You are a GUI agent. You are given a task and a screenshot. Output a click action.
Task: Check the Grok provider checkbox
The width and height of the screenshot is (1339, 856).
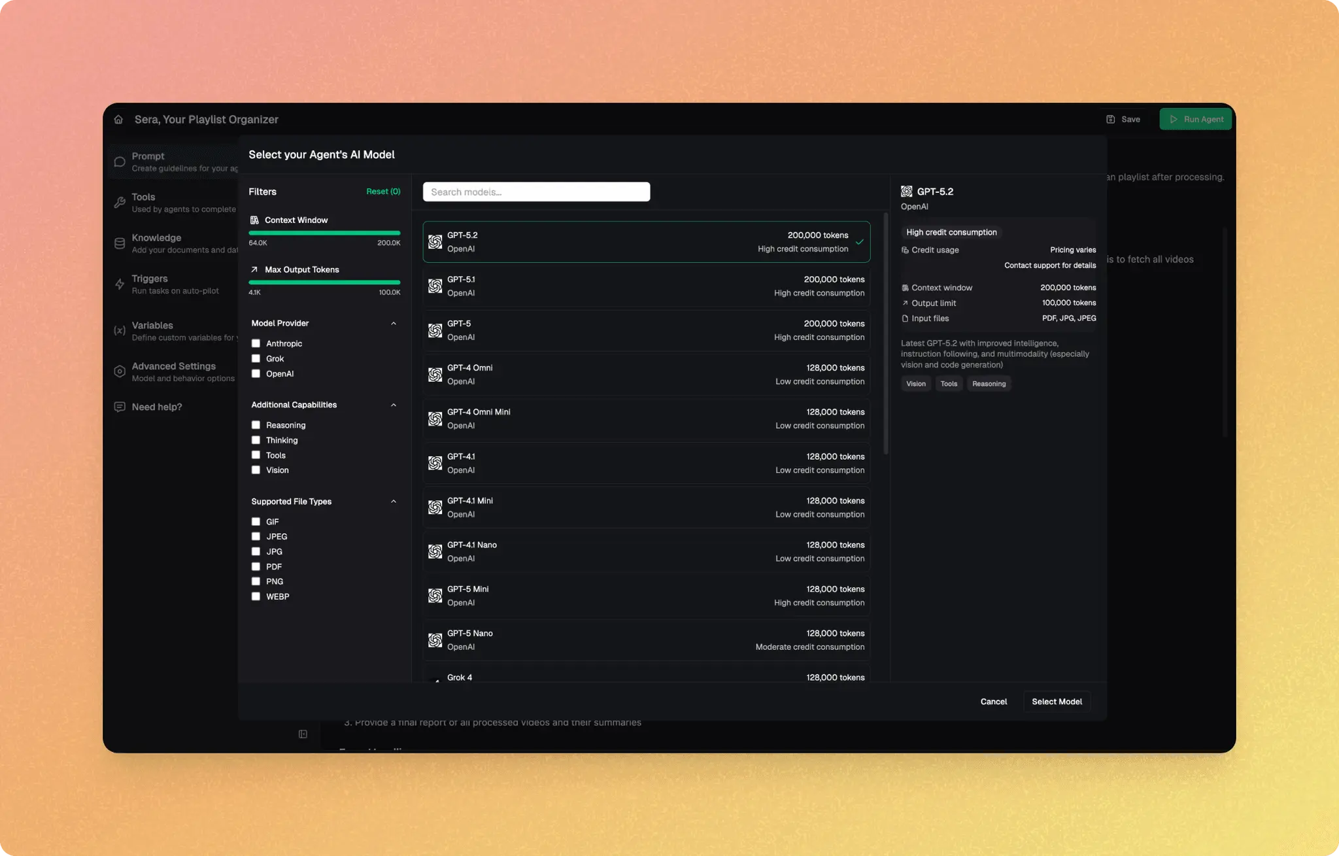256,358
